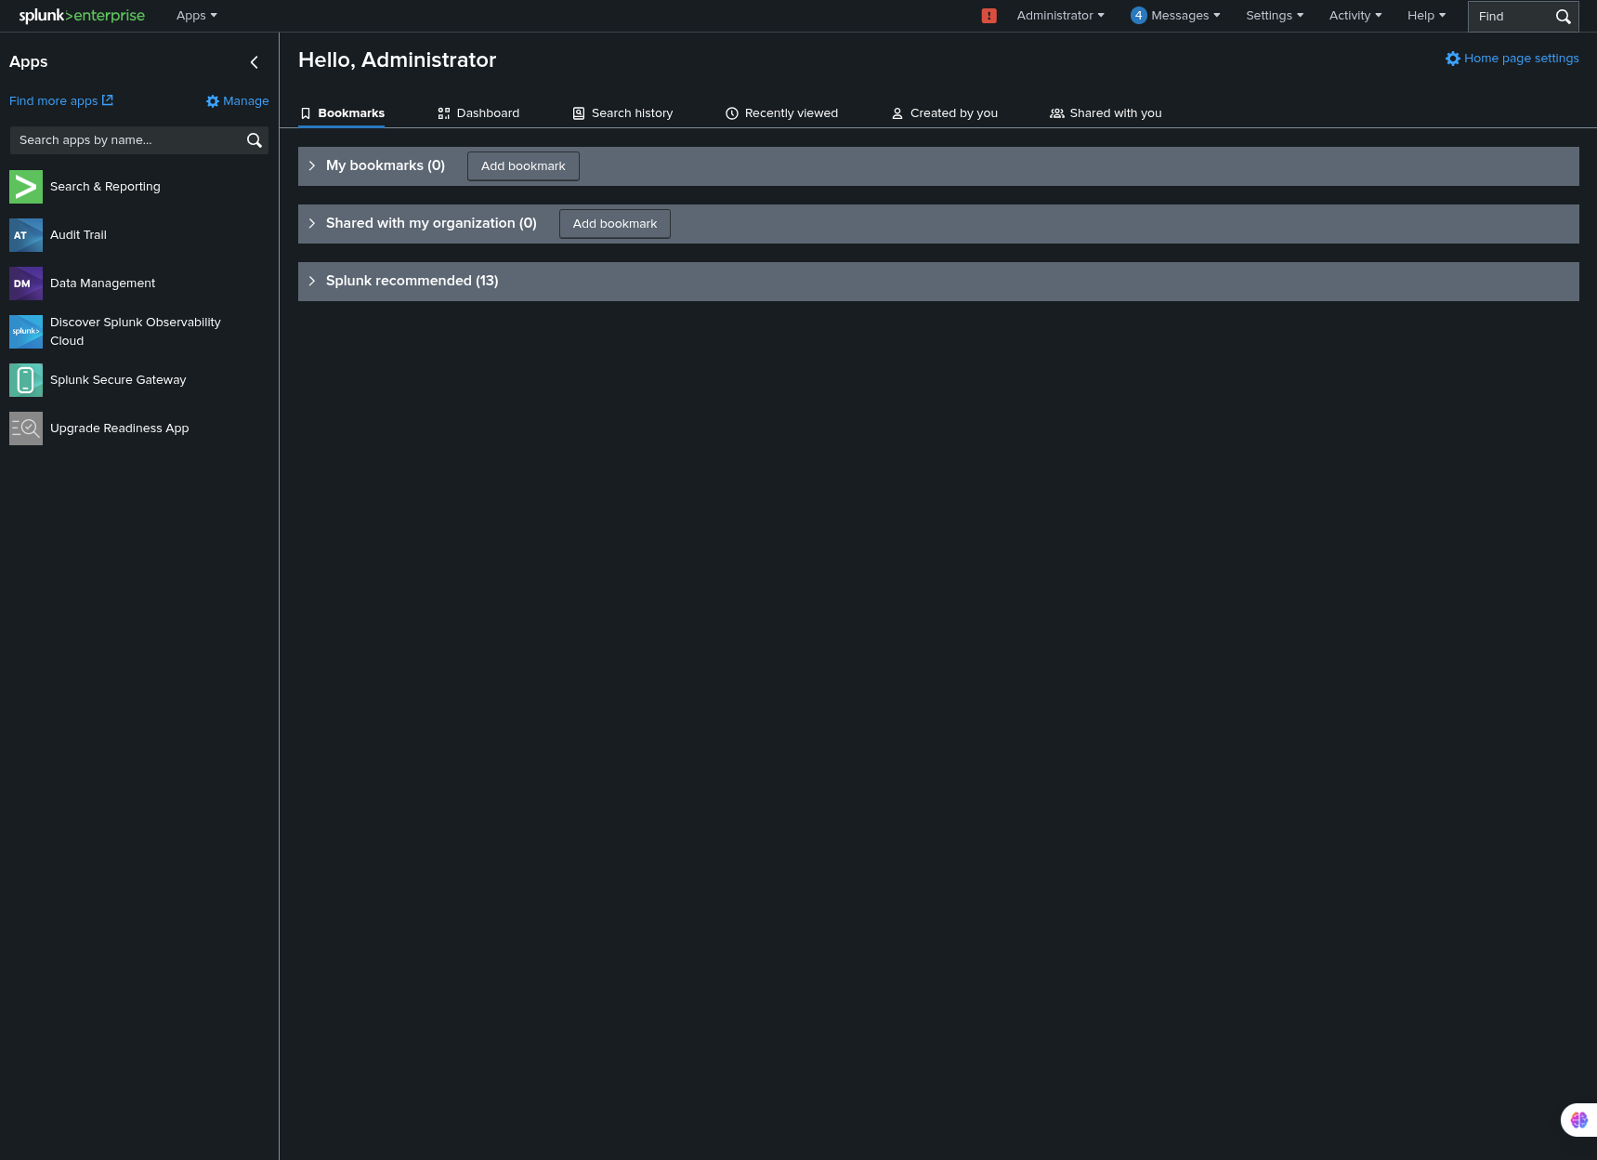Open the Upgrade Readiness App
This screenshot has height=1160, width=1597.
click(x=119, y=428)
